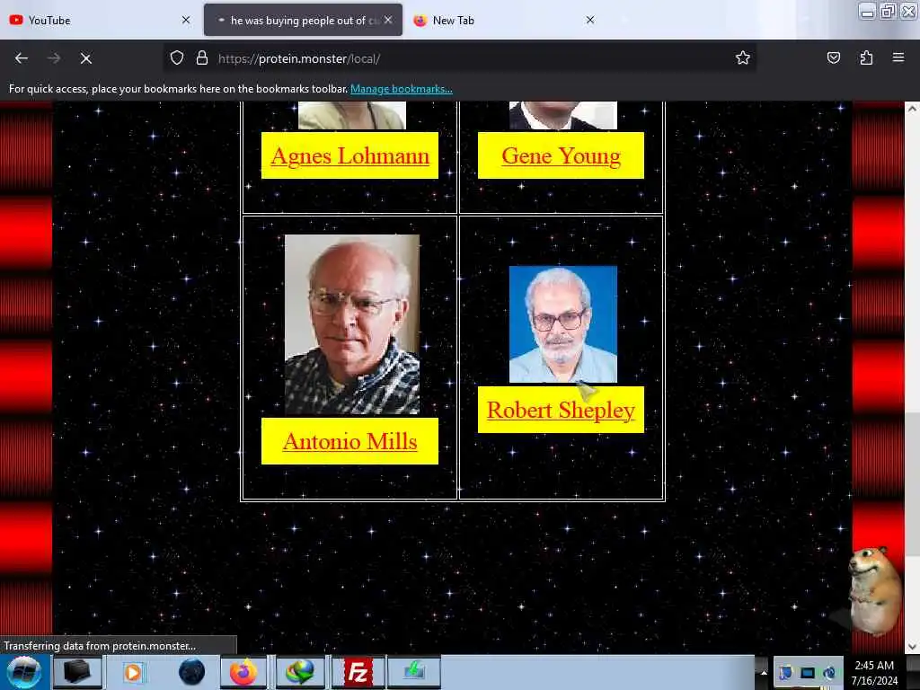The image size is (920, 690).
Task: Select the 'he was buying people' tab
Action: tap(303, 20)
